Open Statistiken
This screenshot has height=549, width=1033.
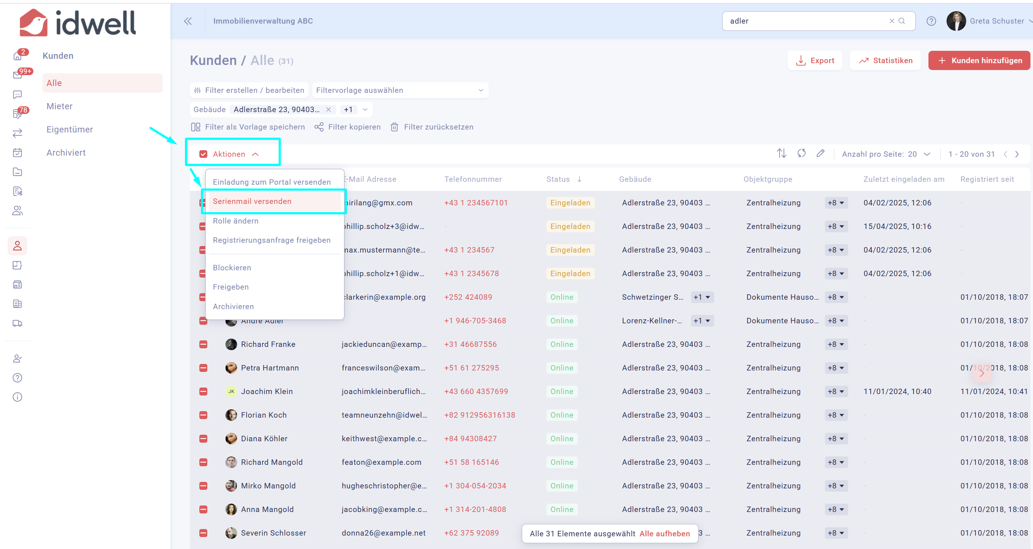pyautogui.click(x=885, y=61)
